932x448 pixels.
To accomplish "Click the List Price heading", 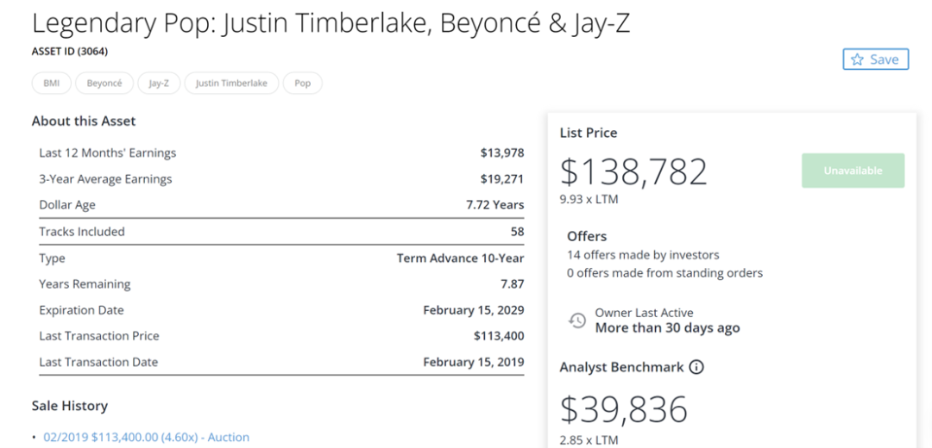I will coord(589,133).
